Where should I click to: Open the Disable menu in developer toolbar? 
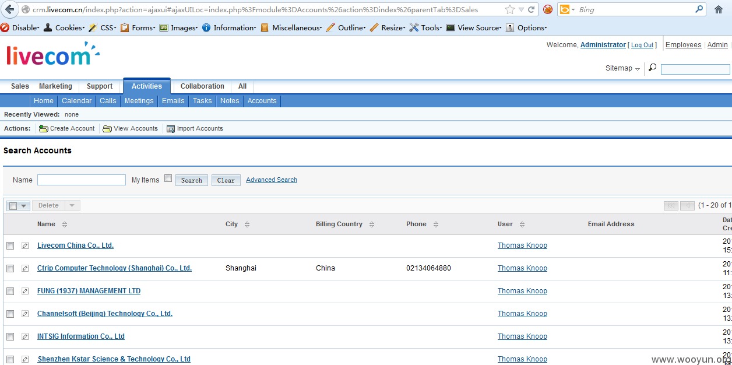pyautogui.click(x=20, y=27)
